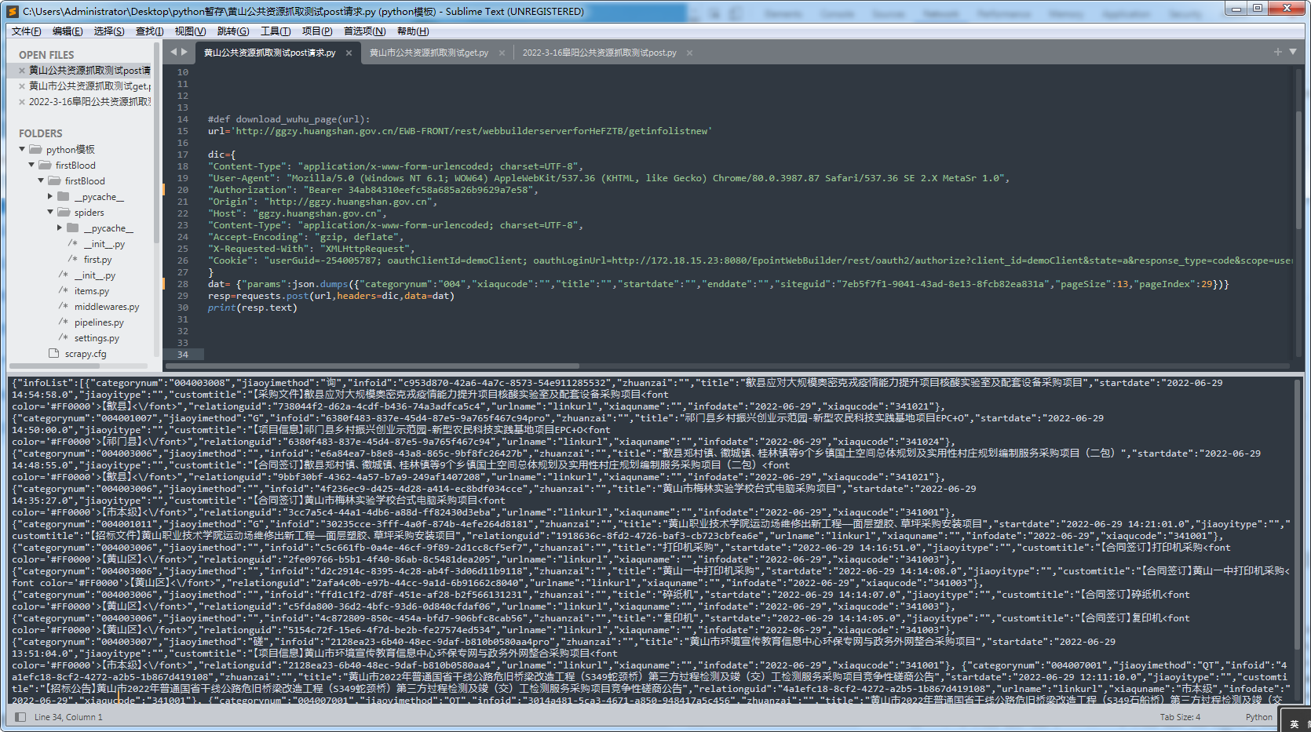
Task: Go to previous tab with left arrow
Action: click(173, 52)
